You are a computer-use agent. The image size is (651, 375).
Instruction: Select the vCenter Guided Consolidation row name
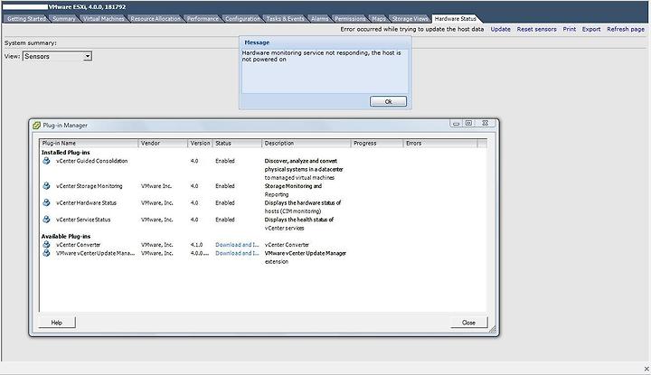pyautogui.click(x=91, y=161)
